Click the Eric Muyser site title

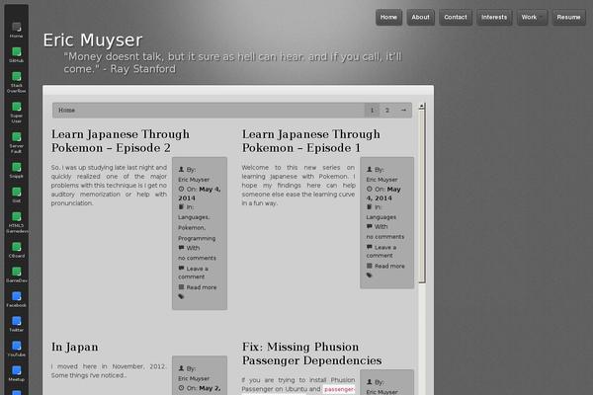(93, 40)
